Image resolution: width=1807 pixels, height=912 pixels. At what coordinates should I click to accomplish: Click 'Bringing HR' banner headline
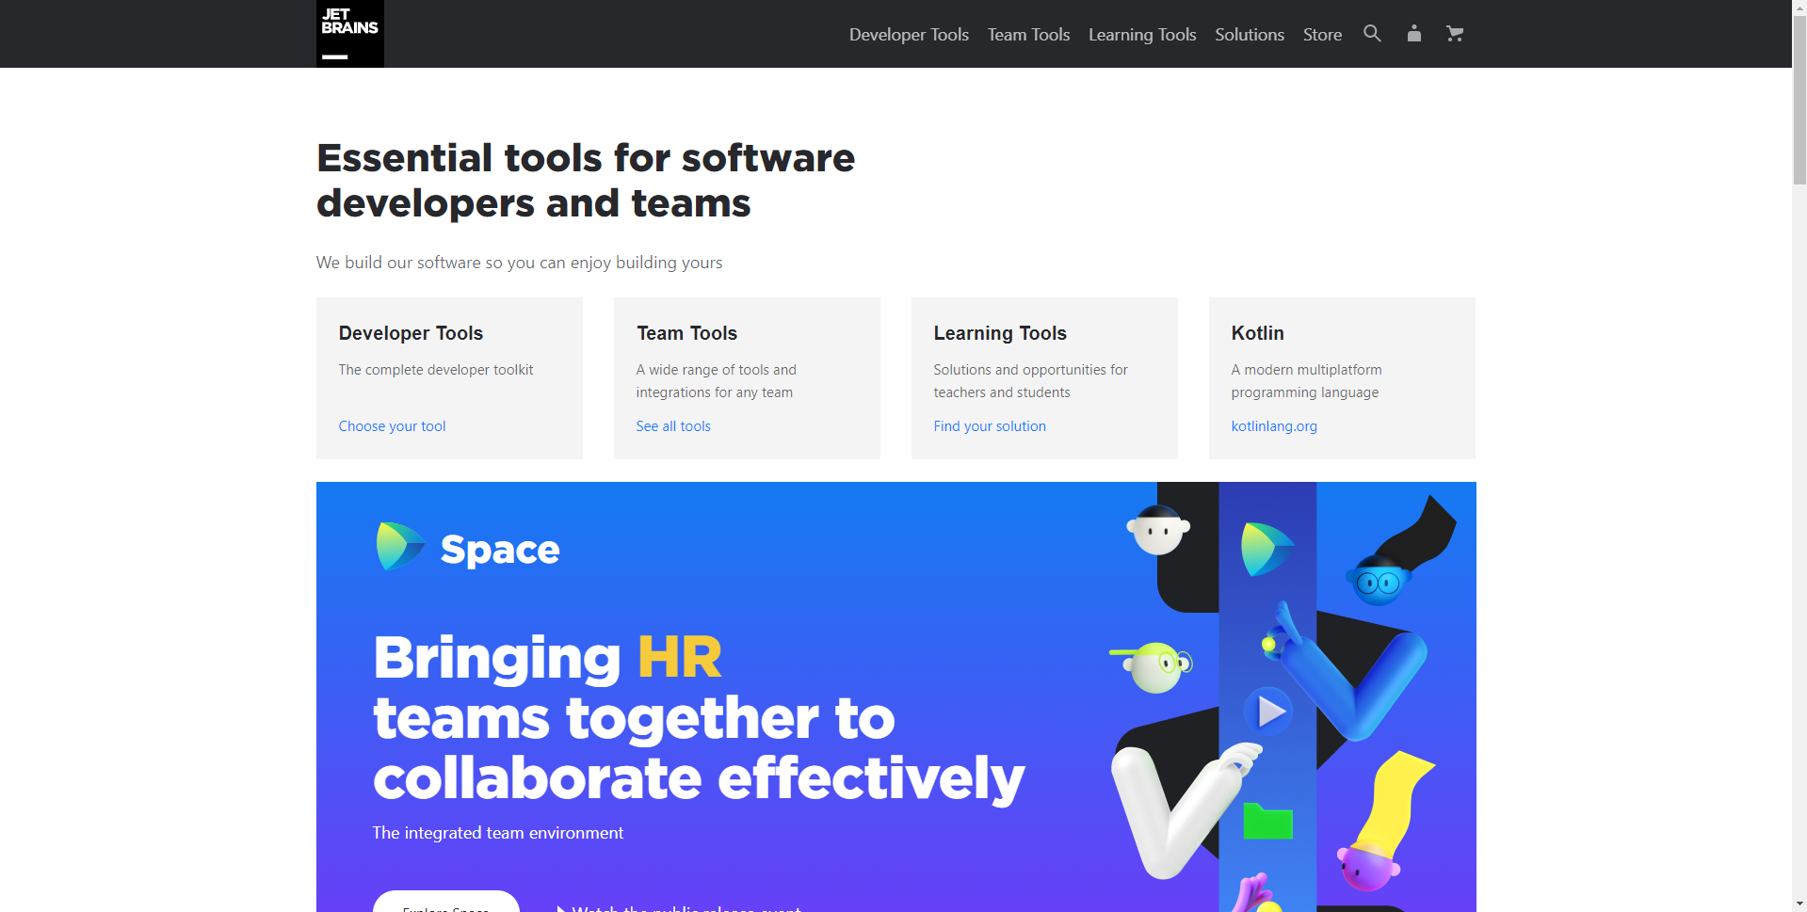547,657
